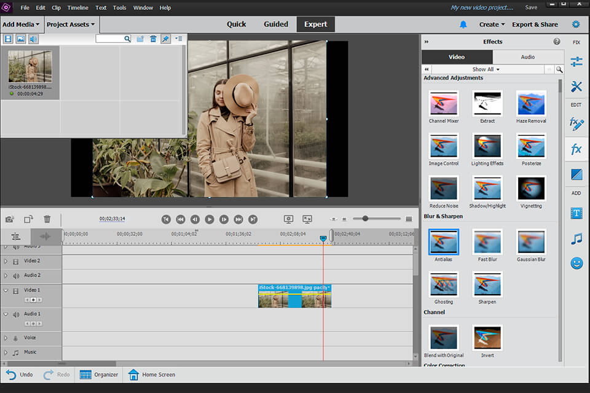This screenshot has width=590, height=393.
Task: Open the Effects panel via the fx icon
Action: click(576, 149)
